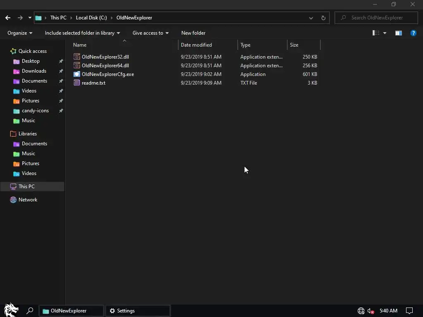The height and width of the screenshot is (317, 423).
Task: Open Include selected folder in library menu
Action: click(82, 33)
